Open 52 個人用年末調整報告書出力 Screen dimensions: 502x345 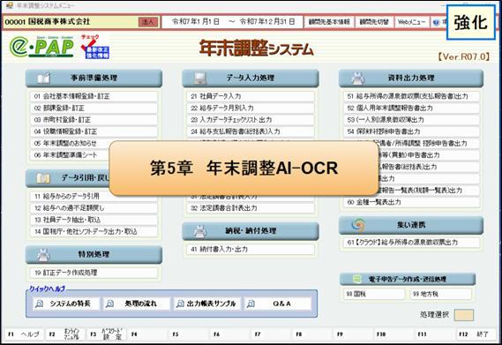(x=411, y=109)
